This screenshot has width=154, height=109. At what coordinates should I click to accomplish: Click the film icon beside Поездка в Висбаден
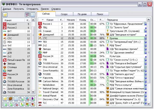(x=108, y=63)
